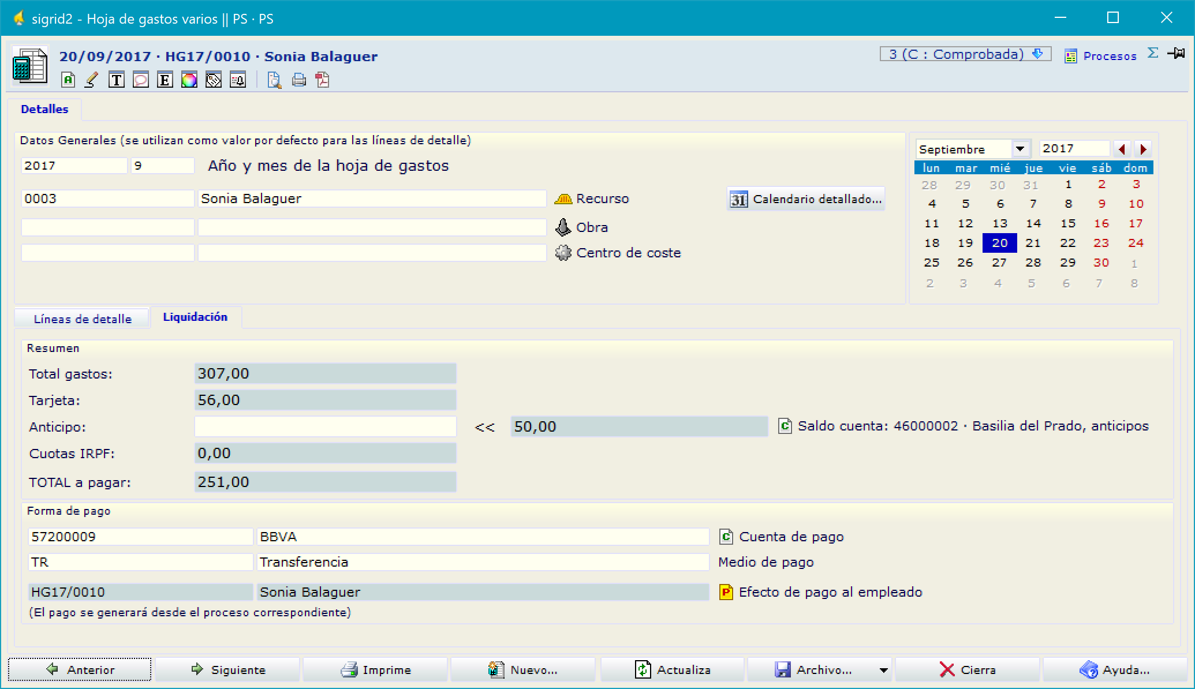Open the Ayuda... button
The width and height of the screenshot is (1195, 689).
[1115, 669]
